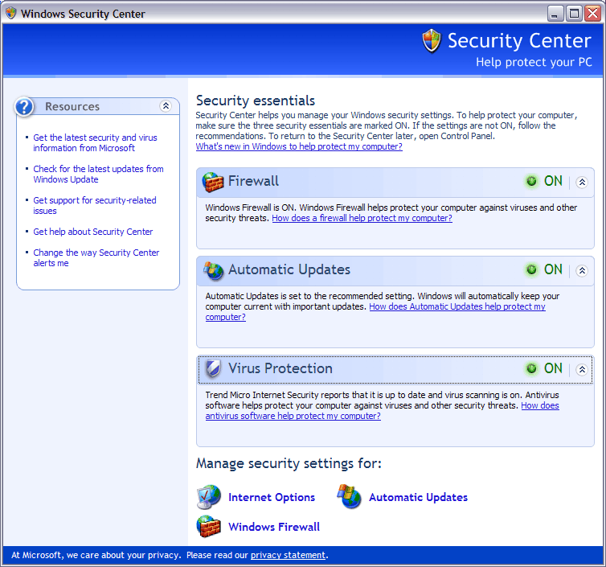Image resolution: width=606 pixels, height=567 pixels.
Task: Open 'What's new in Windows to help protect' link
Action: tap(299, 146)
